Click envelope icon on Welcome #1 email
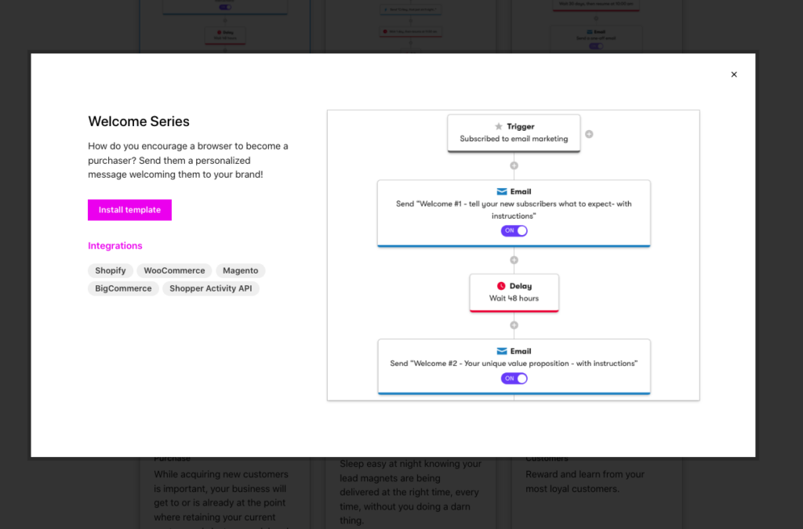The width and height of the screenshot is (803, 529). (502, 191)
